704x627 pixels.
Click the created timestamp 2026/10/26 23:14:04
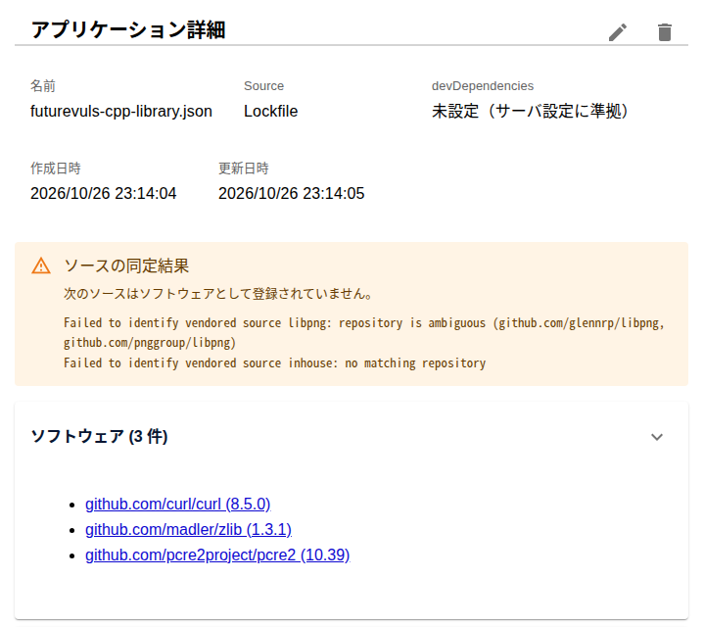[x=103, y=193]
